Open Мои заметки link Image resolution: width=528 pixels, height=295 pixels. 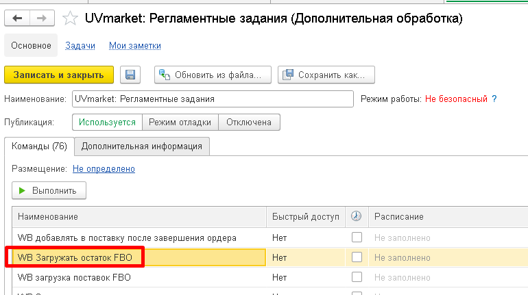(x=134, y=45)
